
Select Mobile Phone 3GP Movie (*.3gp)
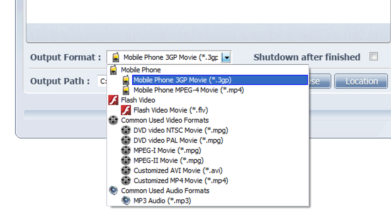pyautogui.click(x=182, y=80)
